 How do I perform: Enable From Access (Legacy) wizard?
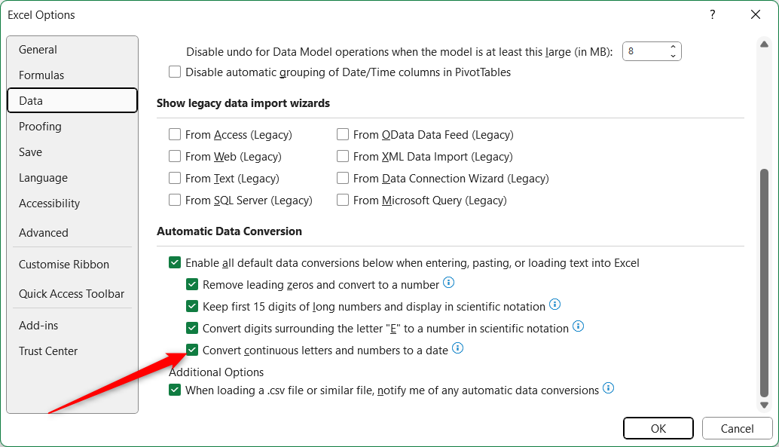click(x=175, y=135)
